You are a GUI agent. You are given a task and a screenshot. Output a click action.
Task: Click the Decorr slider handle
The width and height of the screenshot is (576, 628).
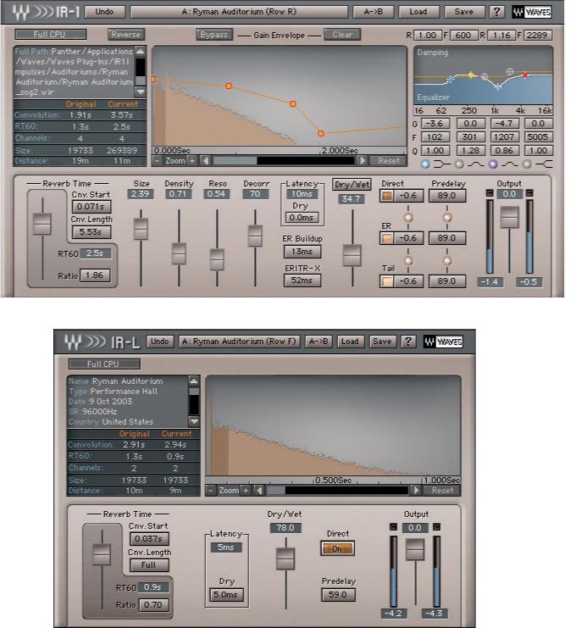coord(255,236)
